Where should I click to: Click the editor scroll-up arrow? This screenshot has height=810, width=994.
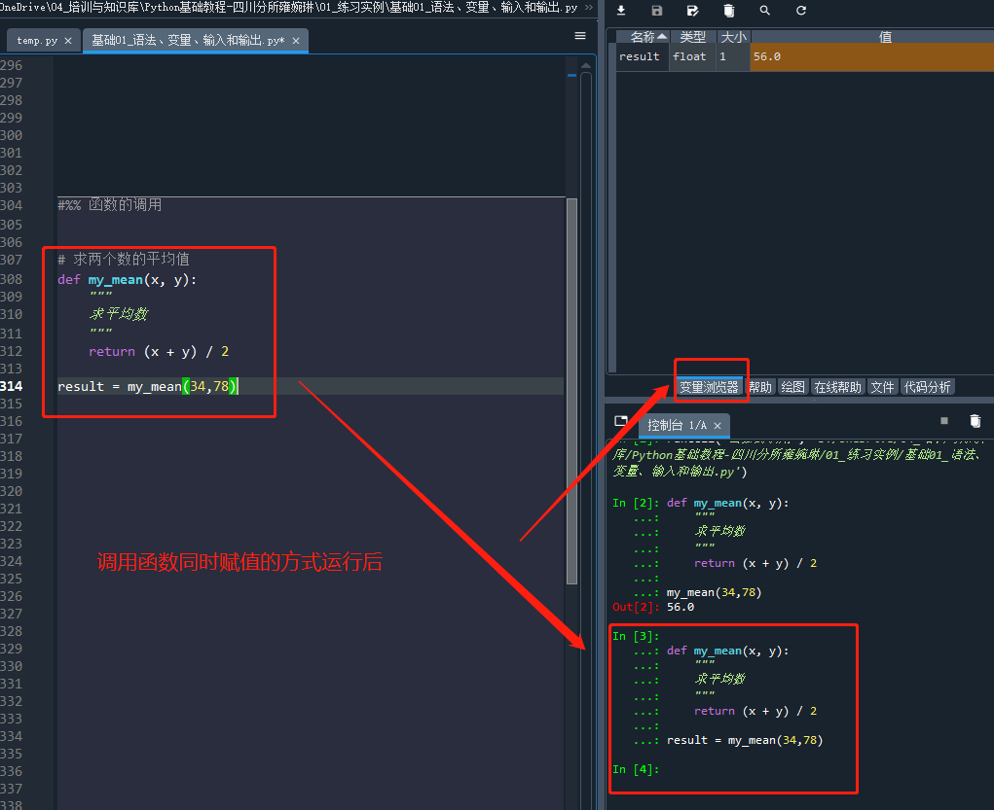point(586,64)
